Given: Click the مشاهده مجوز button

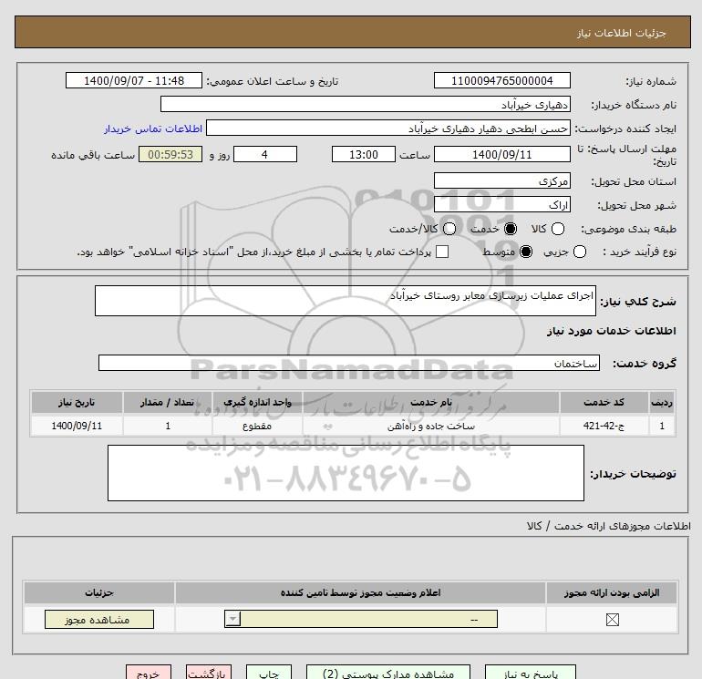Looking at the screenshot, I should tap(99, 620).
